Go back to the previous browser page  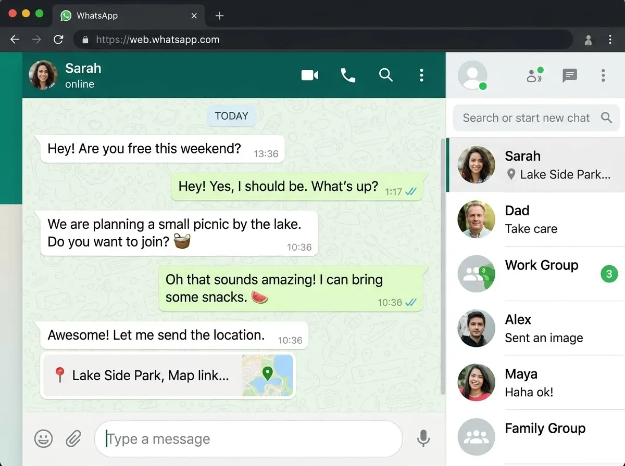coord(15,40)
